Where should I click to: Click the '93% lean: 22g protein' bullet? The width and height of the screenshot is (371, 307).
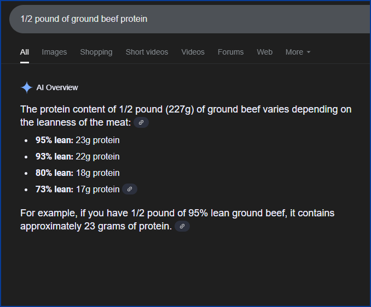[77, 157]
